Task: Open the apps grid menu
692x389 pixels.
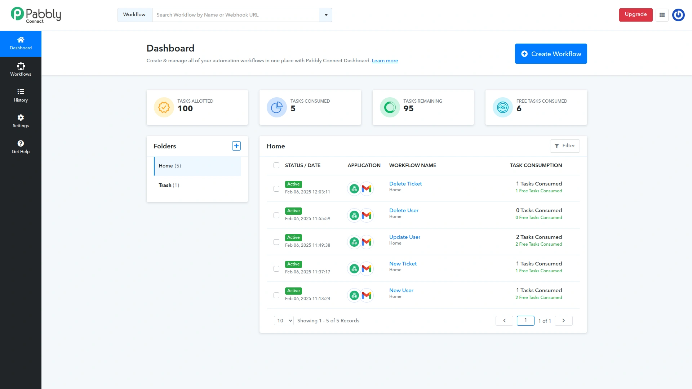Action: point(662,15)
